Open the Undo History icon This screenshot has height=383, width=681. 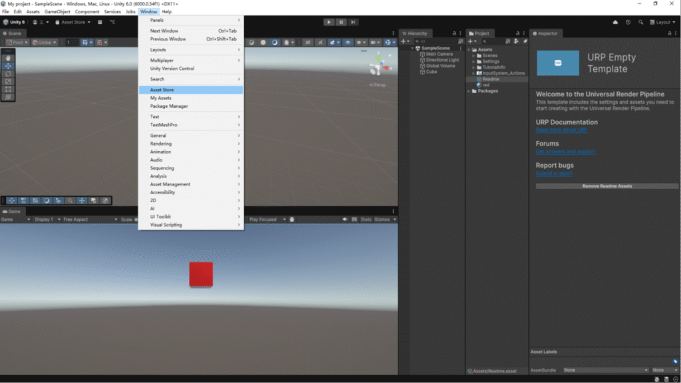tap(628, 22)
